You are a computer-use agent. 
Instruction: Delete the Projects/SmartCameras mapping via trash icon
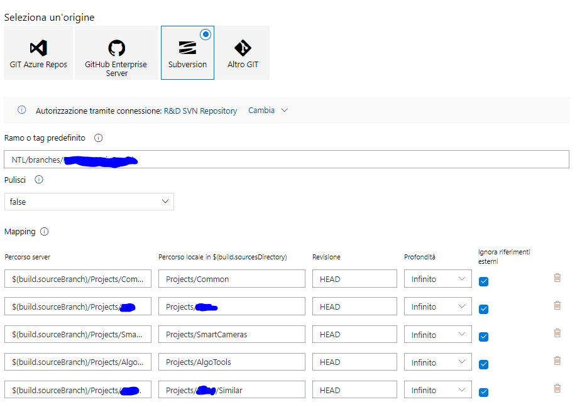click(557, 333)
